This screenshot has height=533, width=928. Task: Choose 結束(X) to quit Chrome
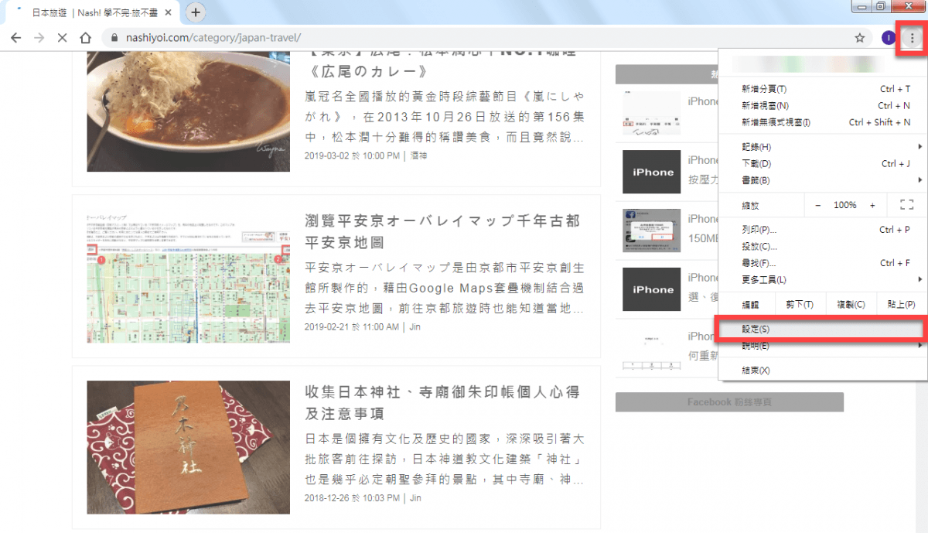[x=823, y=371]
